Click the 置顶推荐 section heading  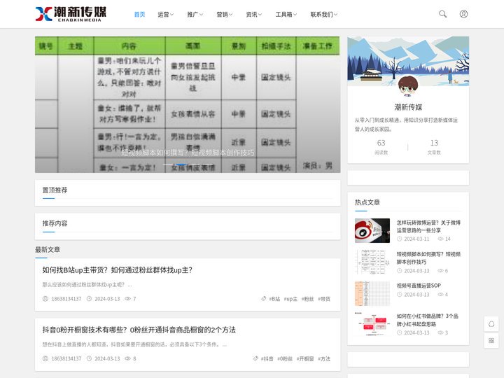tap(55, 190)
